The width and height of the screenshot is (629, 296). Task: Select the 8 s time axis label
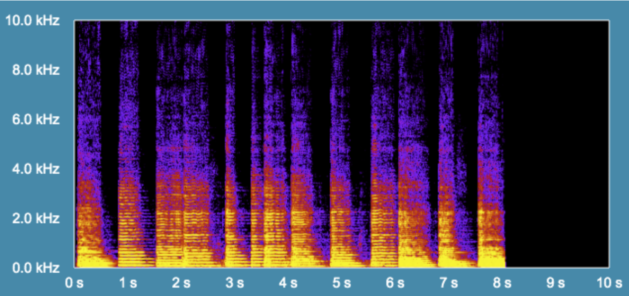[x=502, y=283]
